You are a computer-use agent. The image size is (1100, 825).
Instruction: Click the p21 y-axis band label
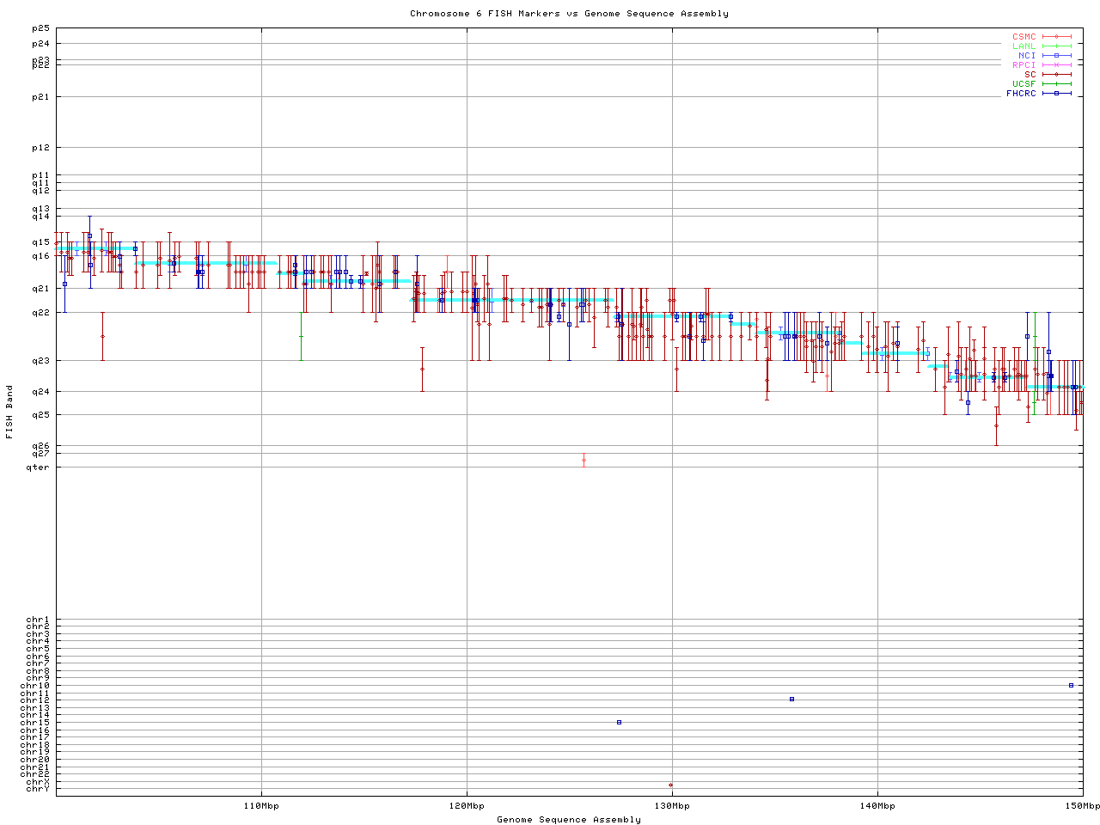41,97
